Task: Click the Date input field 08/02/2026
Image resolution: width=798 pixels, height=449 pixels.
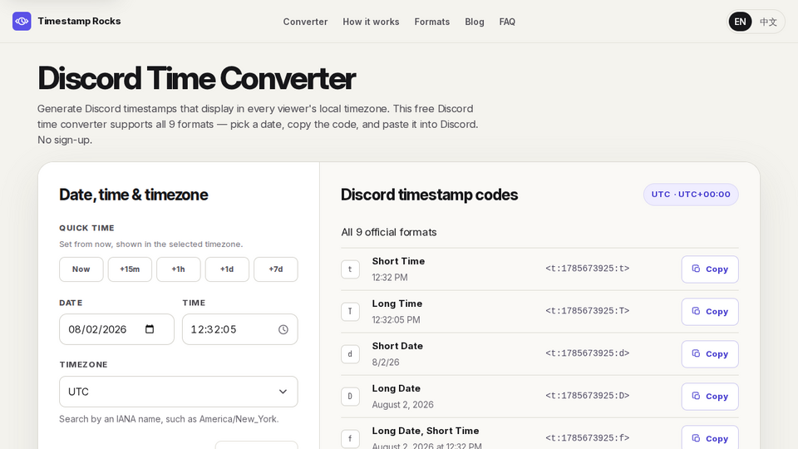Action: [x=116, y=329]
